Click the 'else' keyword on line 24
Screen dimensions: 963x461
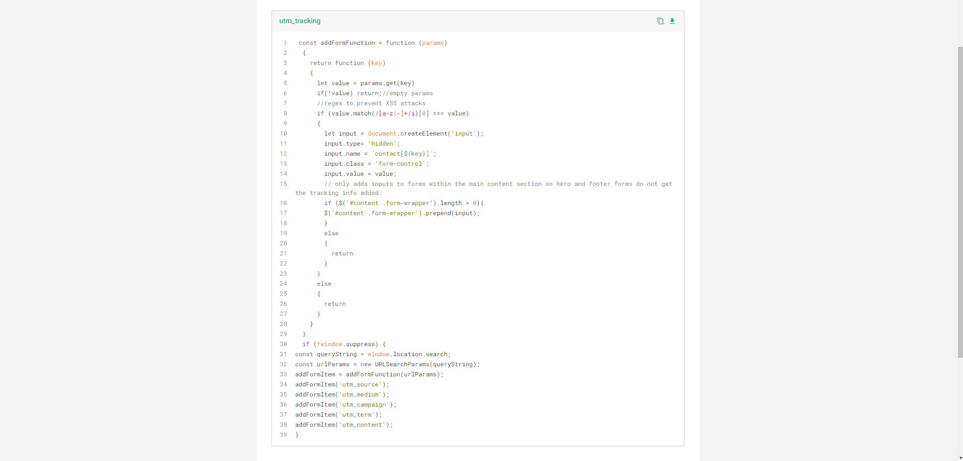point(324,284)
